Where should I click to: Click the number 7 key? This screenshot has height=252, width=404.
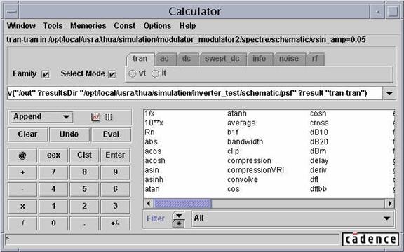53,172
